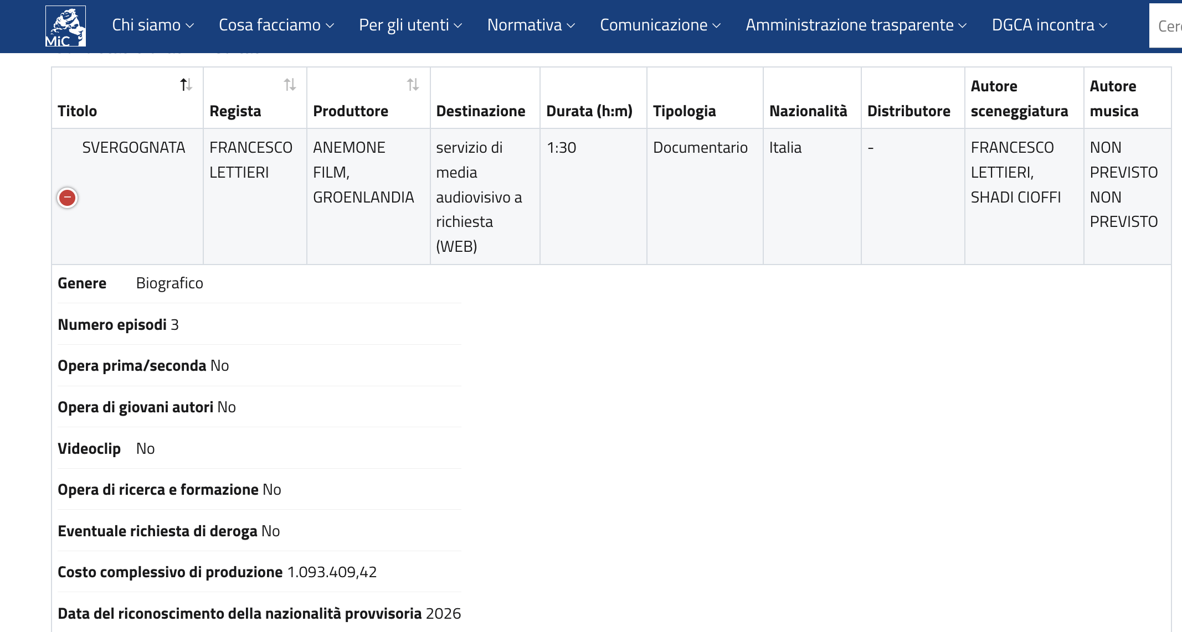Sort table by Regista arrows
The height and width of the screenshot is (632, 1182).
(290, 85)
